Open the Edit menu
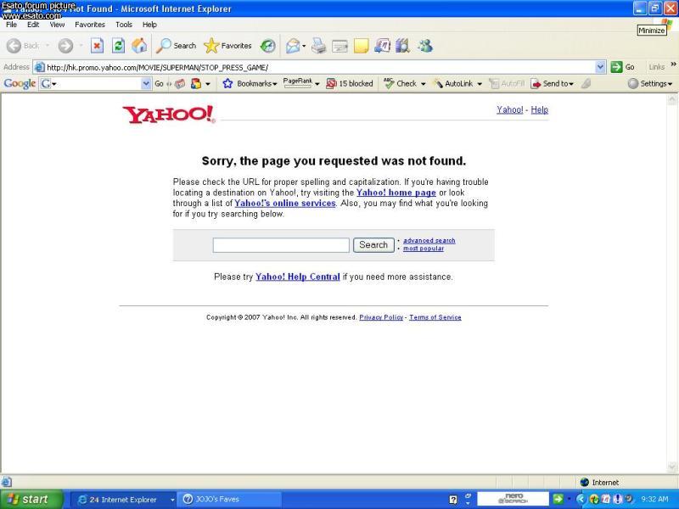Screen dimensions: 679x509 coord(33,25)
